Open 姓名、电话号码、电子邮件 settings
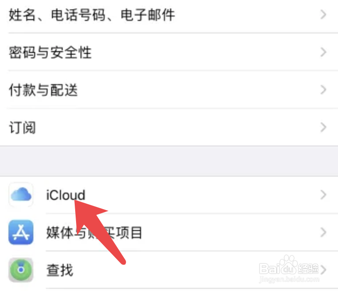This screenshot has height=291, width=338. pyautogui.click(x=169, y=15)
